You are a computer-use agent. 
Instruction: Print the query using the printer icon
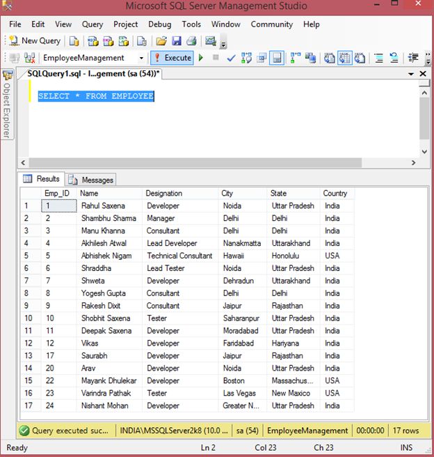coord(191,41)
